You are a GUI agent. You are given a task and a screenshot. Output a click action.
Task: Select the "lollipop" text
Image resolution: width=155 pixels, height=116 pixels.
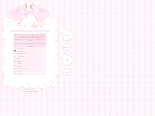click(x=19, y=74)
